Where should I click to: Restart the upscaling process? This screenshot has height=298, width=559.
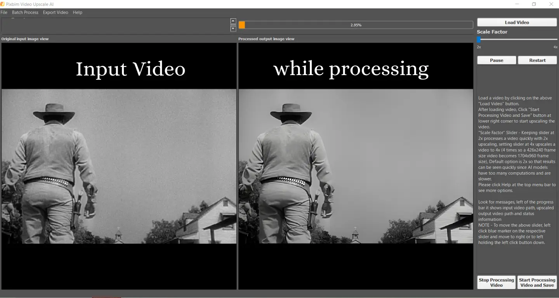(x=537, y=60)
